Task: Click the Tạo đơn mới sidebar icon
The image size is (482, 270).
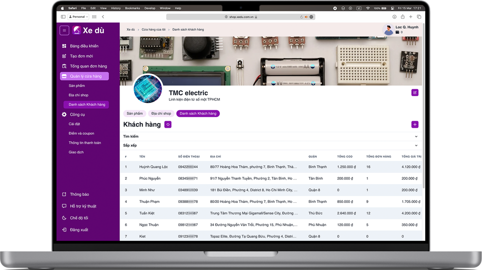Action: (x=64, y=56)
